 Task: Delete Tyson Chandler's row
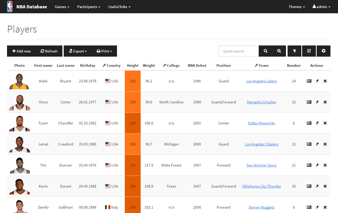325,123
